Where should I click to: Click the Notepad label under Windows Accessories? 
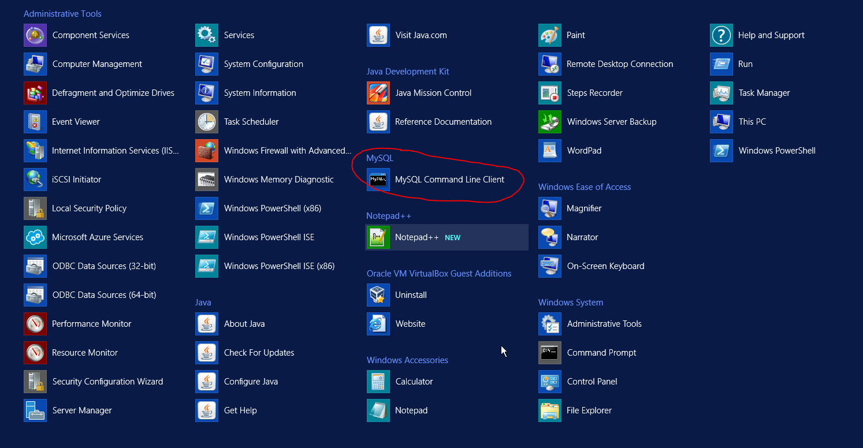[x=411, y=410]
